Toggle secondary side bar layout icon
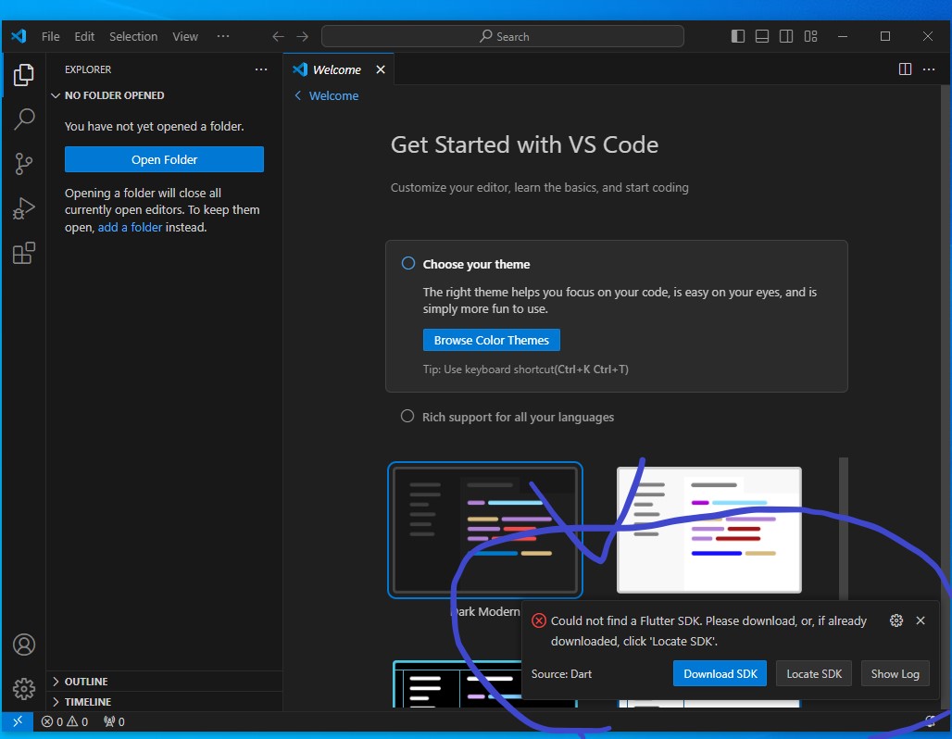This screenshot has width=952, height=739. coord(786,36)
